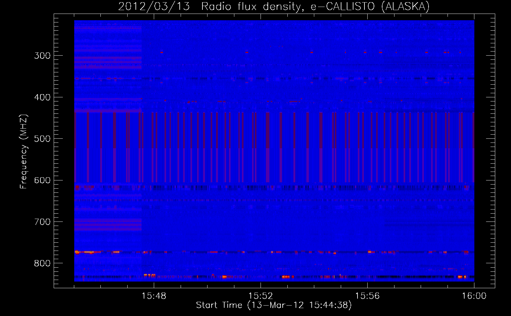Viewport: 511px width, 316px height.
Task: Click the "Start Time (13-Mar-12 15:44:38)" label
Action: point(274,305)
